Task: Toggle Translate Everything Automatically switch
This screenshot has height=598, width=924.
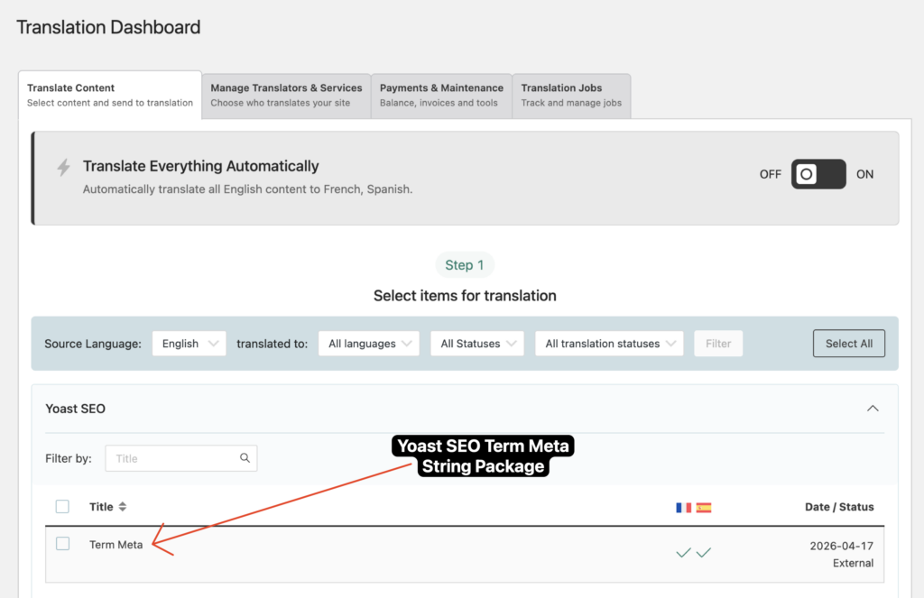Action: [818, 174]
